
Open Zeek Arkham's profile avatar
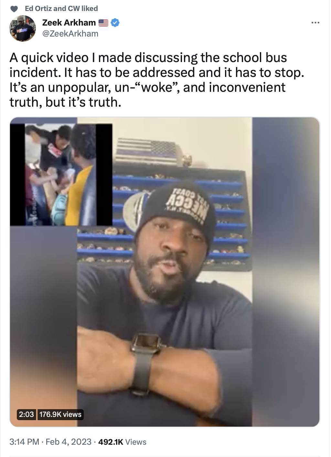(23, 28)
